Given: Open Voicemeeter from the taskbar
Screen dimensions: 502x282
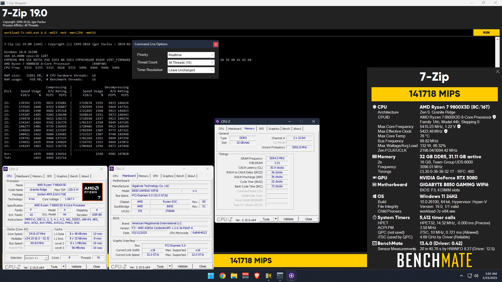Looking at the screenshot, I should 246,276.
